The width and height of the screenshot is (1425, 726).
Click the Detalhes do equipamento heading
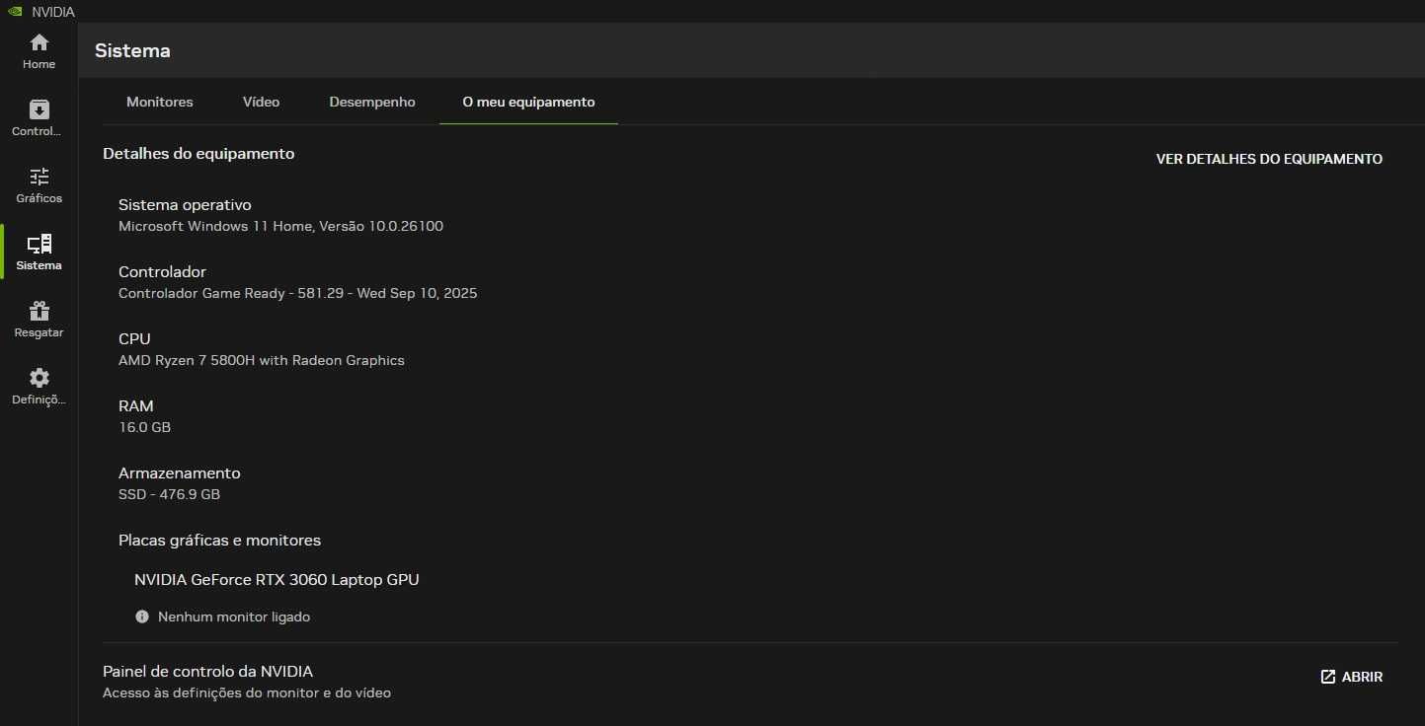tap(198, 153)
